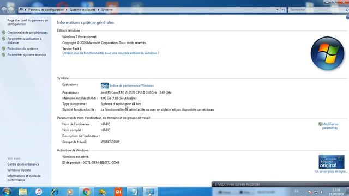Click the 8,00 Go RAM value
349x196 pixels.
[118, 98]
